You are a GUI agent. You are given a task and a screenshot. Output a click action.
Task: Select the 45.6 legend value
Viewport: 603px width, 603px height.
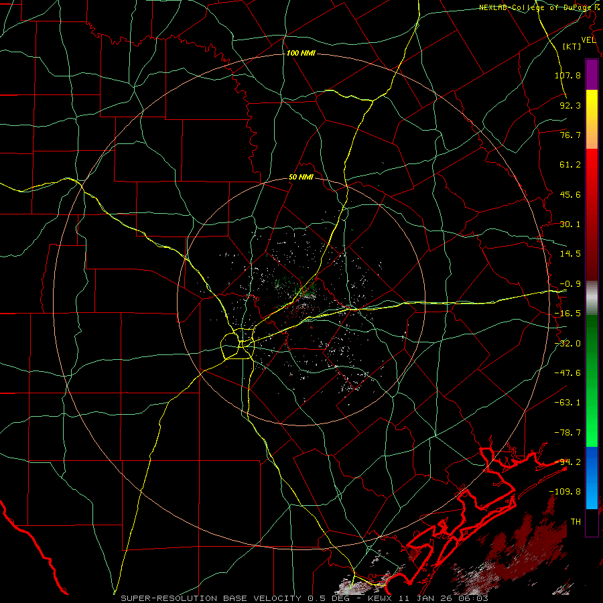click(x=570, y=194)
